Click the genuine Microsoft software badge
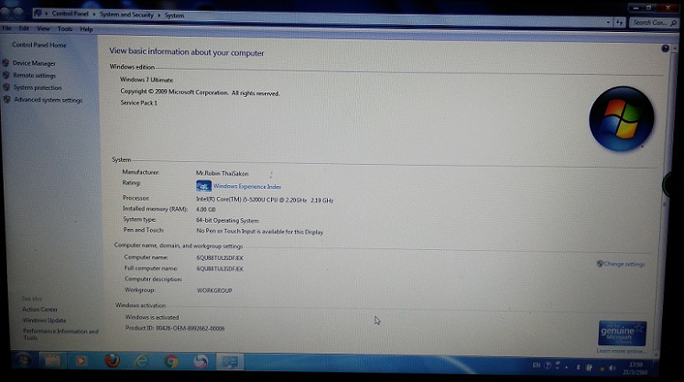Viewport: 684px width, 382px height. (x=622, y=333)
